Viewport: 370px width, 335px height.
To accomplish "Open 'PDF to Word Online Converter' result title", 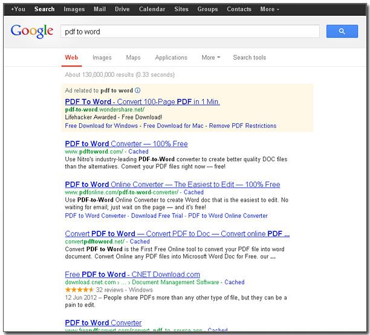I will pyautogui.click(x=172, y=185).
